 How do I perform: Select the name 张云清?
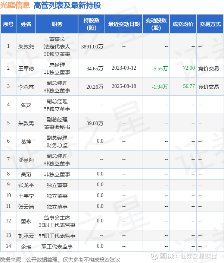pyautogui.click(x=26, y=207)
